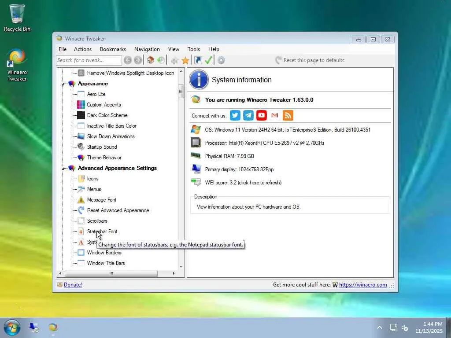Open the bookmarks star icon
The height and width of the screenshot is (338, 451).
[x=185, y=60]
